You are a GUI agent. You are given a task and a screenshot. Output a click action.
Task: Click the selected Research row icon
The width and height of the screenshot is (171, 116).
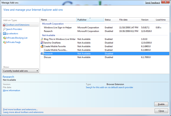point(42,54)
